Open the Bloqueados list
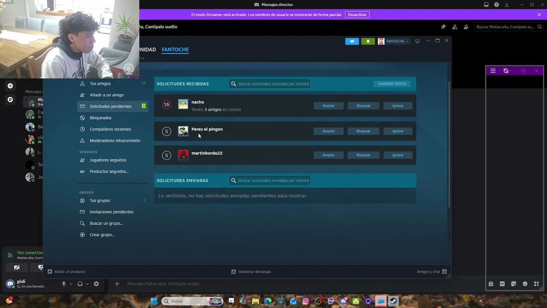This screenshot has width=547, height=308. (100, 118)
